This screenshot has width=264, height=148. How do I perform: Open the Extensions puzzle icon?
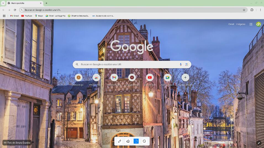[252, 10]
